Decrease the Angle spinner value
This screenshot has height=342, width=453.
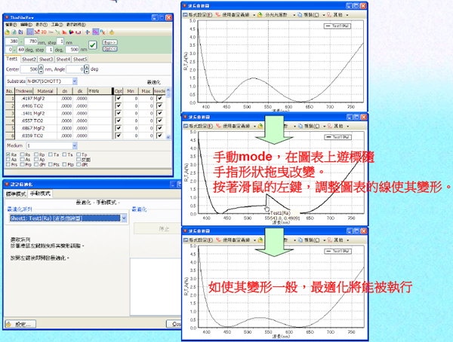coord(87,71)
